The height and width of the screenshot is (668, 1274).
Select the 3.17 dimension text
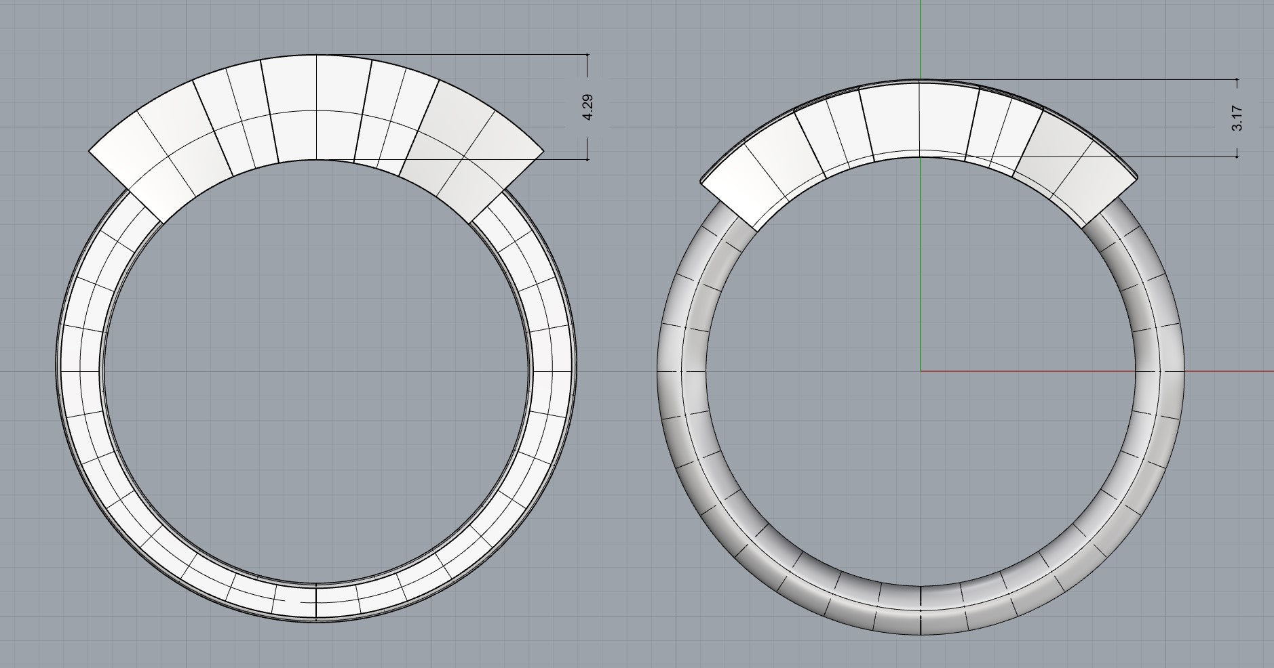click(x=1237, y=118)
